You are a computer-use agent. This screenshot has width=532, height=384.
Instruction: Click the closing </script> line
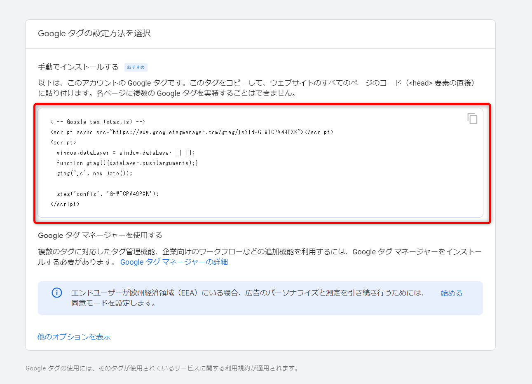tap(65, 204)
